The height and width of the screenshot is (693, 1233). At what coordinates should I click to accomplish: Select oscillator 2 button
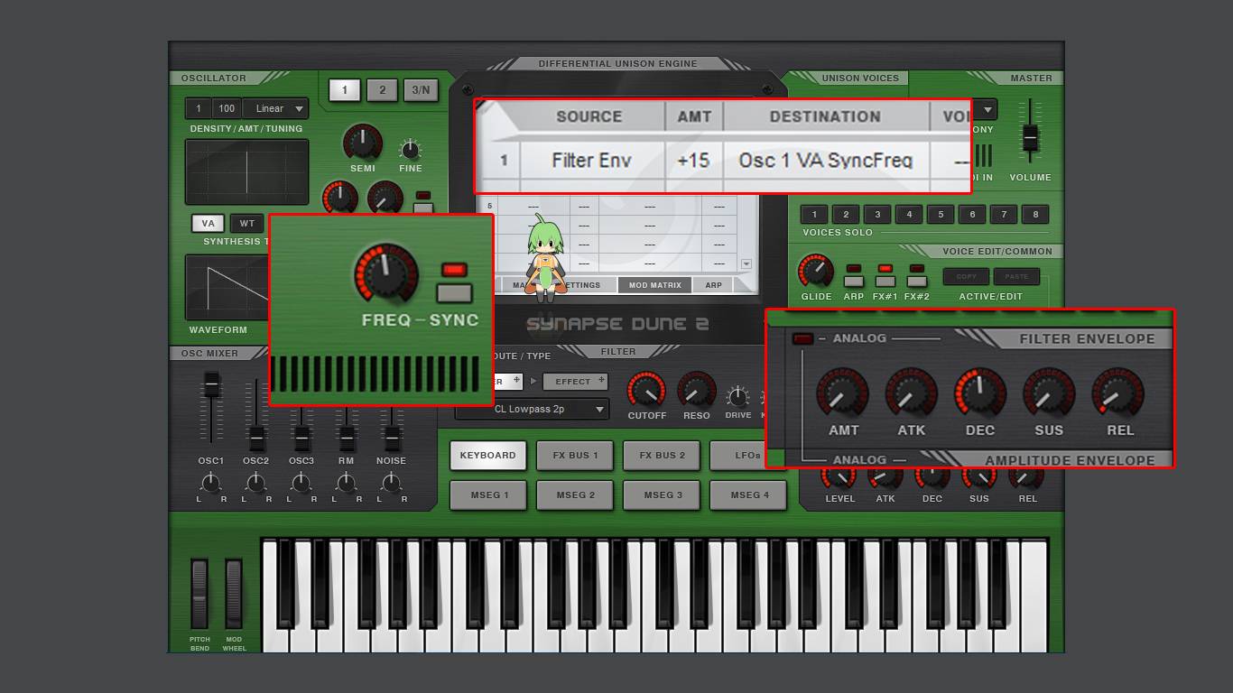[x=382, y=90]
